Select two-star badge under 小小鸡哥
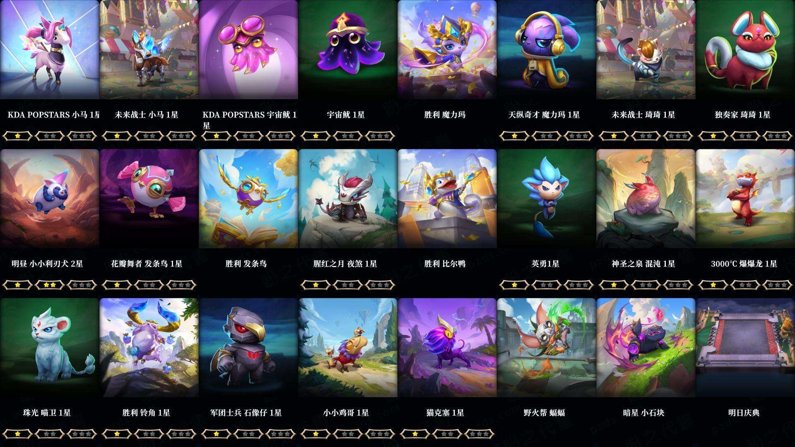The height and width of the screenshot is (447, 795). [x=348, y=434]
